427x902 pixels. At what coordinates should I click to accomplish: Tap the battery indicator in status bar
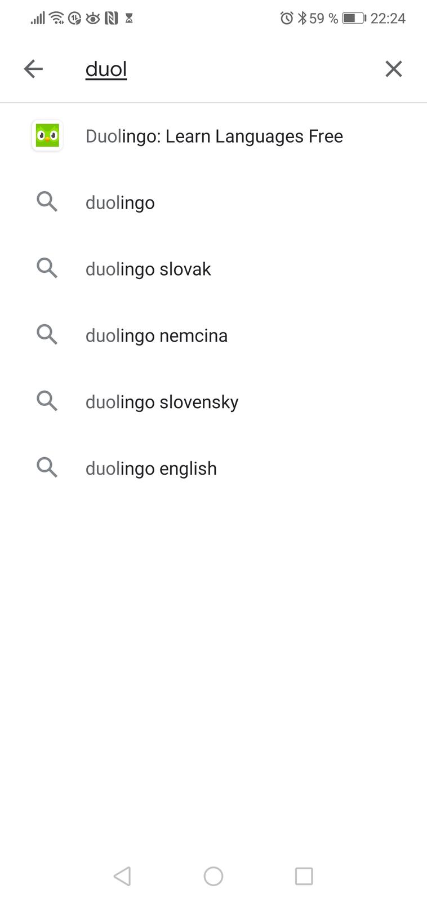pos(354,19)
